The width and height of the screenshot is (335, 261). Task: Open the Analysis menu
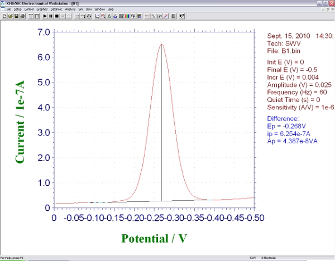(x=70, y=9)
